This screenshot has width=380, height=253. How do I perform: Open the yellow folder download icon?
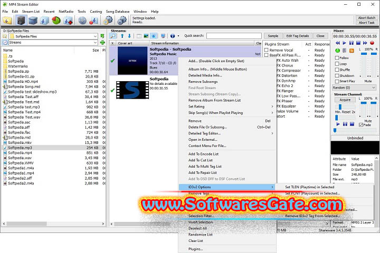pos(7,21)
